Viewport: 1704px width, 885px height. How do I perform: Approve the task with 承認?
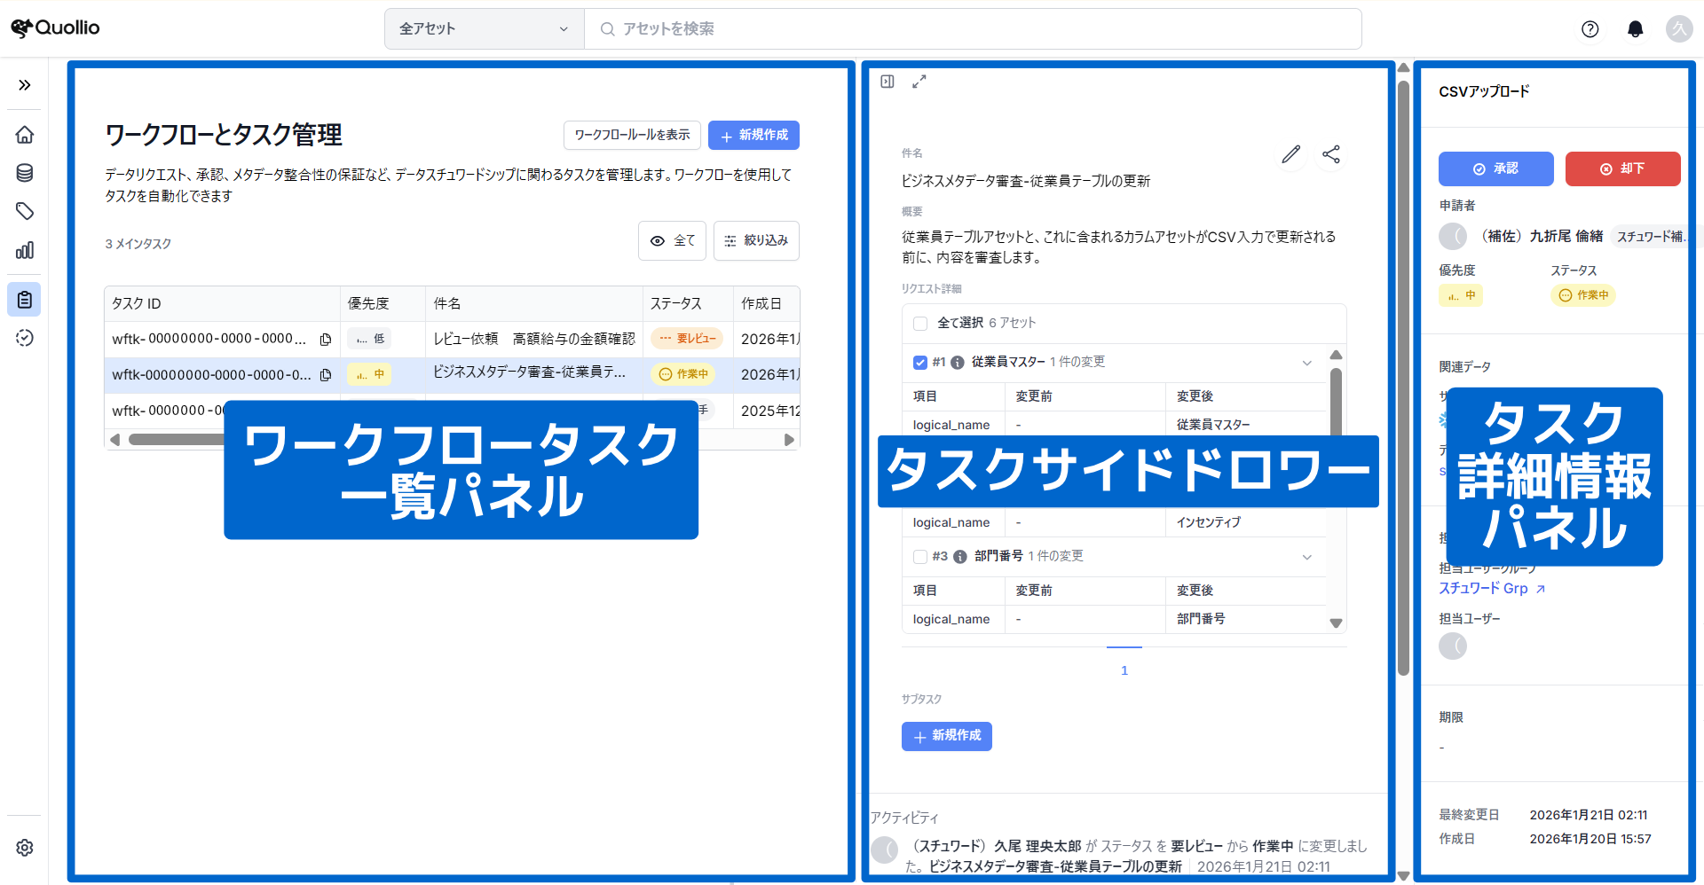pyautogui.click(x=1496, y=168)
